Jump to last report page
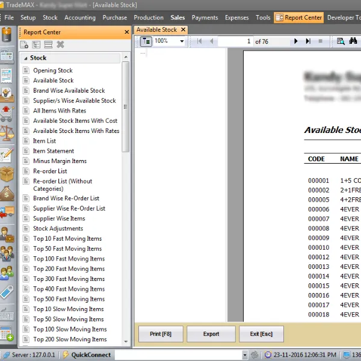361x361 pixels. pos(308,41)
